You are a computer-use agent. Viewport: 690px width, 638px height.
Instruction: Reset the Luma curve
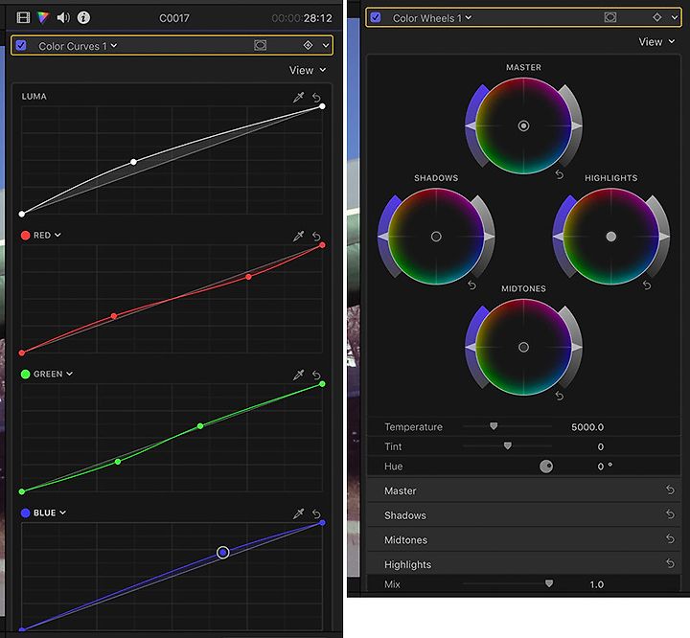point(316,98)
